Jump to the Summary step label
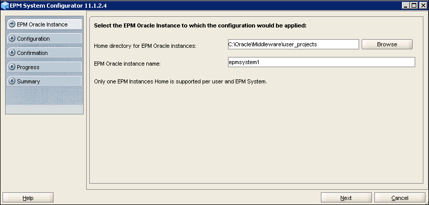429x205 pixels. pos(28,81)
